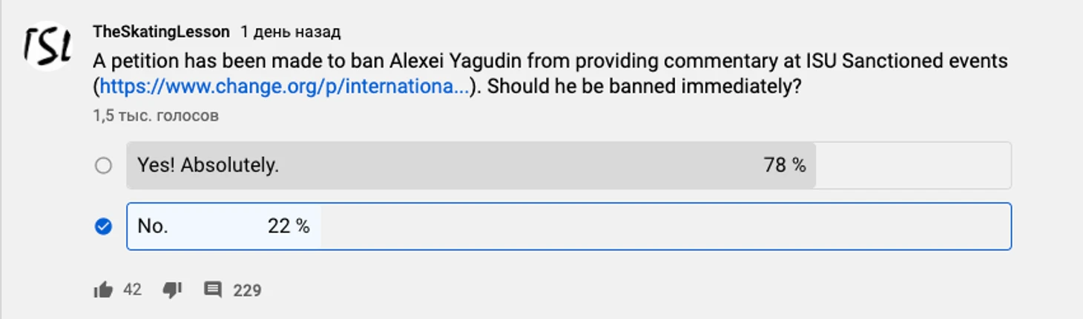The height and width of the screenshot is (319, 1083).
Task: Click the checked radio button beside No.
Action: coord(103,226)
